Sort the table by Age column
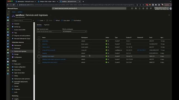Screen dimensions: 179x100 click(x=162, y=37)
